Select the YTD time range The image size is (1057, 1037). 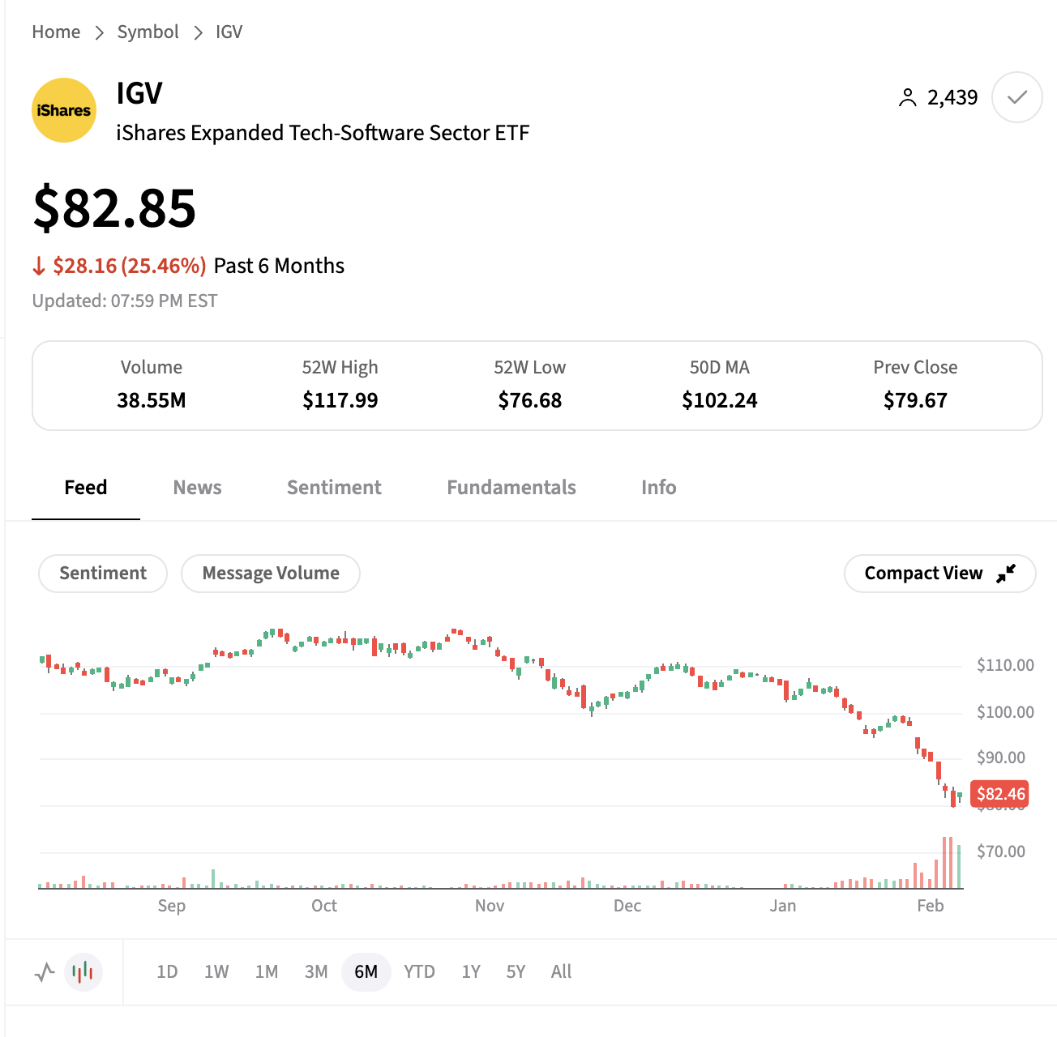(419, 971)
